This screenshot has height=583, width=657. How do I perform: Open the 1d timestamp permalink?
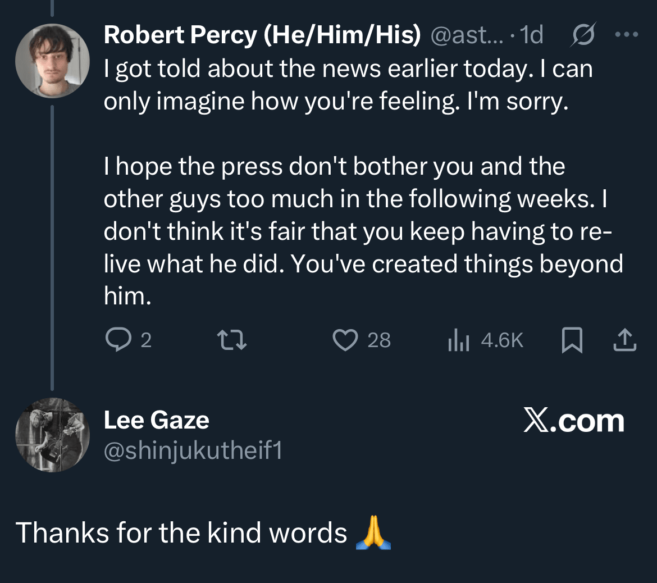pos(532,35)
